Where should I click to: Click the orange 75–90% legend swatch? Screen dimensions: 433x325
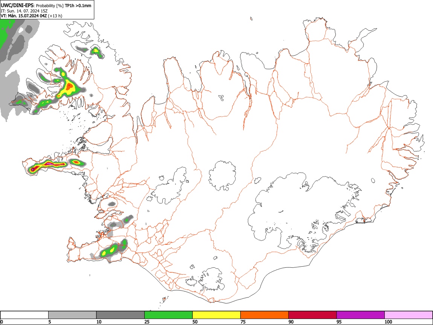click(265, 315)
